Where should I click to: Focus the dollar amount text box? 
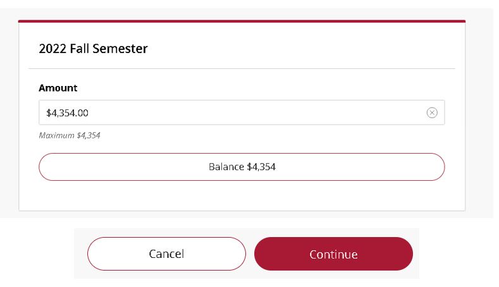point(242,113)
